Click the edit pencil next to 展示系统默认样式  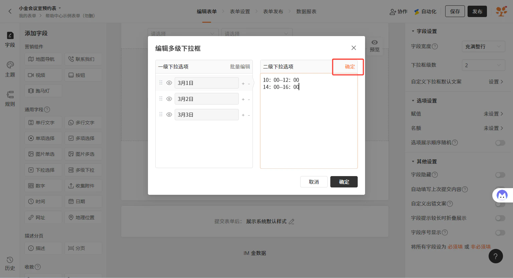pyautogui.click(x=292, y=222)
